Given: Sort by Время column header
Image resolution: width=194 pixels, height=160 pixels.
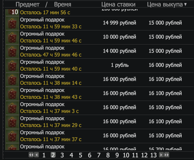Looking at the screenshot, I should [x=63, y=5].
